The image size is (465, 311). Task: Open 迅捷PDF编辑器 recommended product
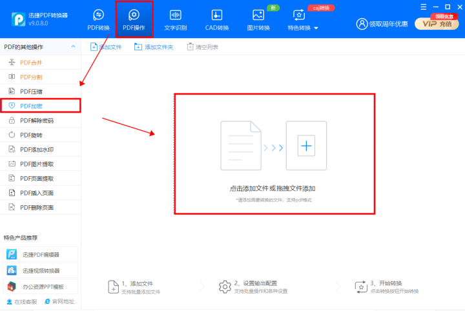[x=40, y=254]
